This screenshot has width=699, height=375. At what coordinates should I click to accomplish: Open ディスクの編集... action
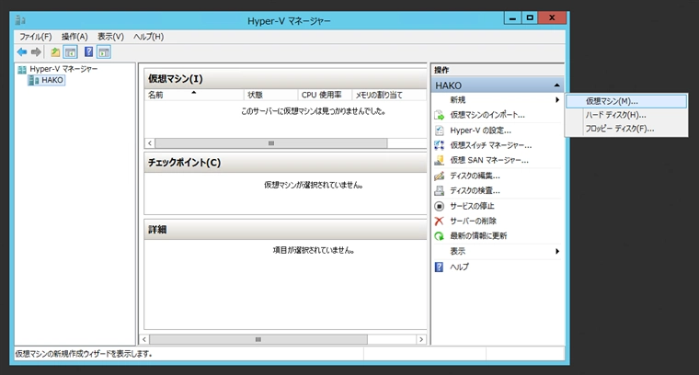point(475,176)
